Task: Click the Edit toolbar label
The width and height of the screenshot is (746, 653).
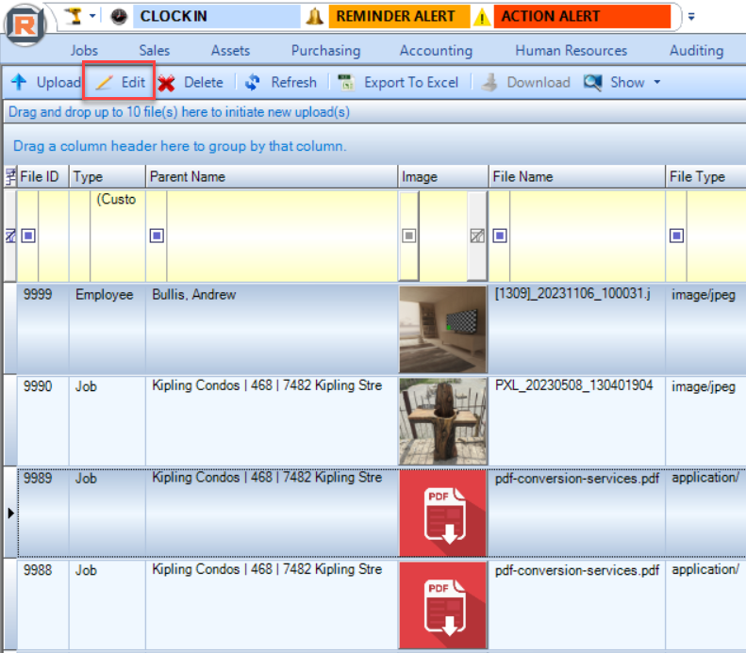Action: point(133,82)
